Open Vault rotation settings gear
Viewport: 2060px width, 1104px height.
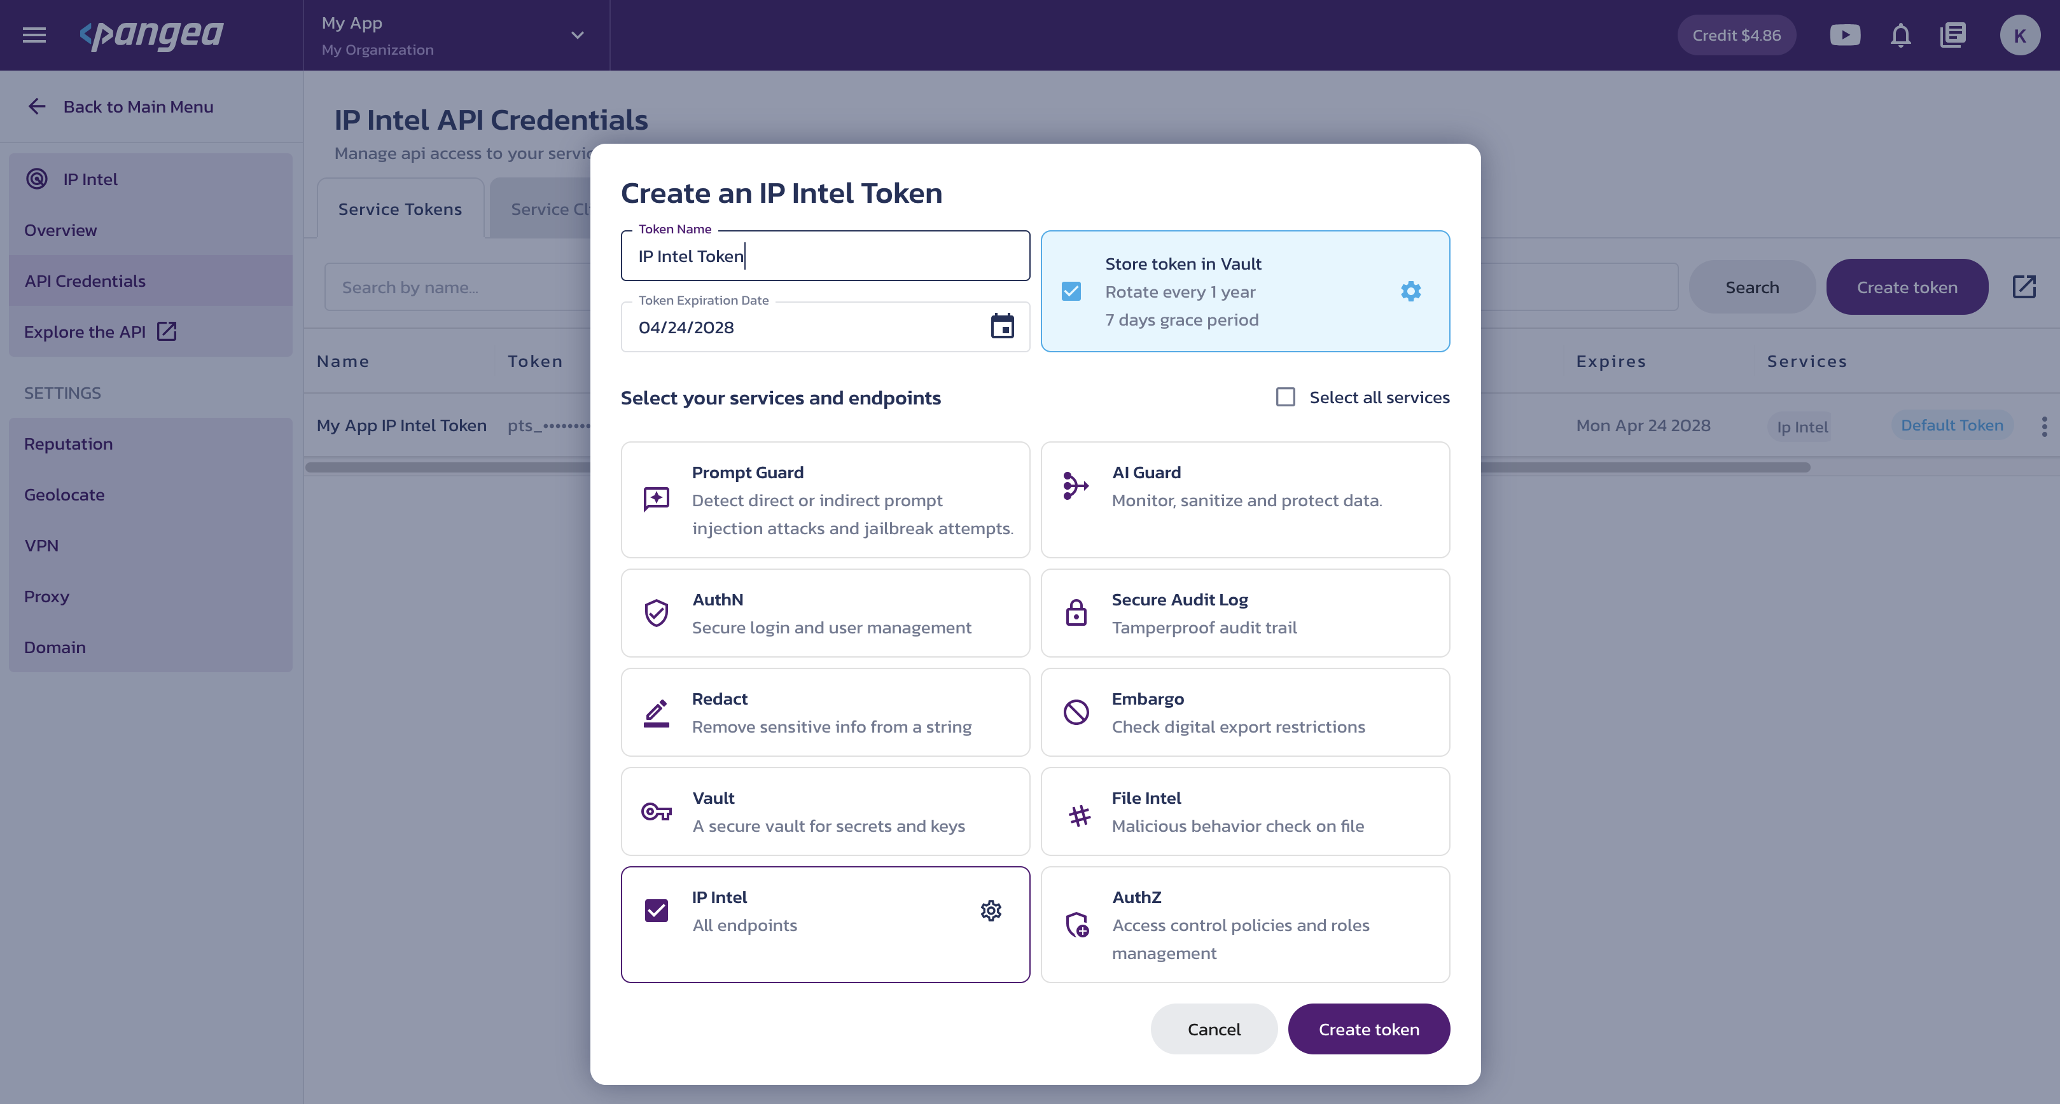pos(1410,291)
